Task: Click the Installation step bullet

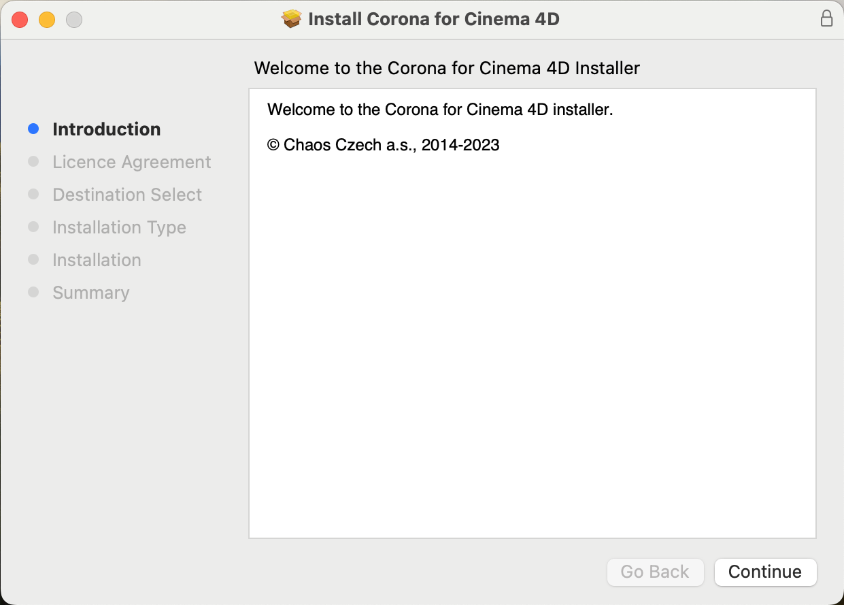Action: coord(33,259)
